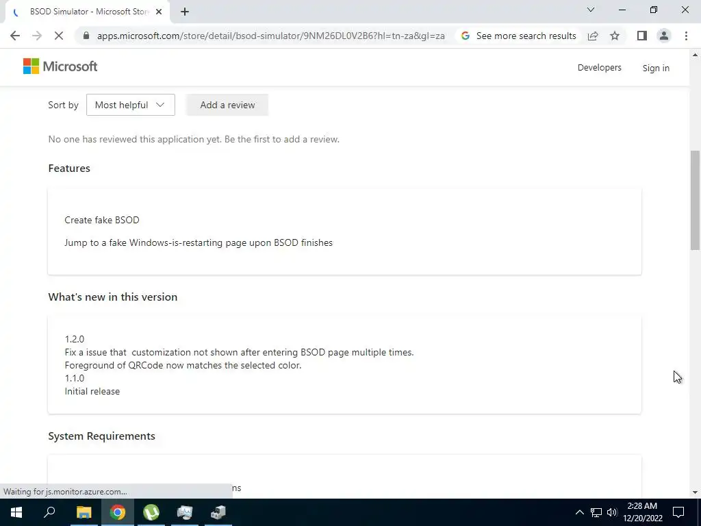This screenshot has height=526, width=701.
Task: Open the Windows Start menu
Action: tap(16, 512)
